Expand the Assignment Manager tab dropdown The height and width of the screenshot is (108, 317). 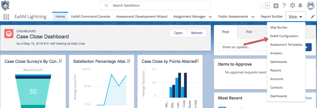click(210, 17)
